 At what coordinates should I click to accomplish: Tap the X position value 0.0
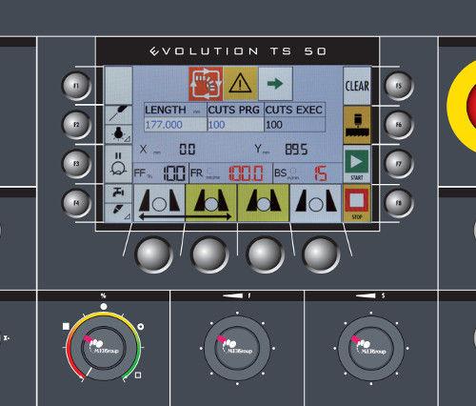click(188, 149)
